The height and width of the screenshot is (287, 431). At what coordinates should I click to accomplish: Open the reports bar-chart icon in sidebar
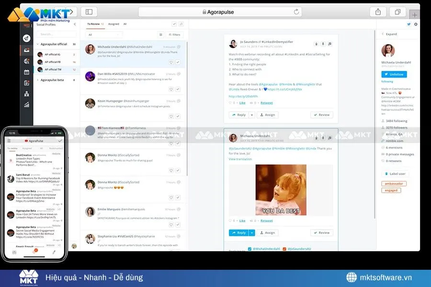click(27, 104)
